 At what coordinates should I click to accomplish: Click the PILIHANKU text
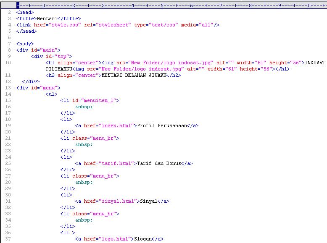coord(59,69)
